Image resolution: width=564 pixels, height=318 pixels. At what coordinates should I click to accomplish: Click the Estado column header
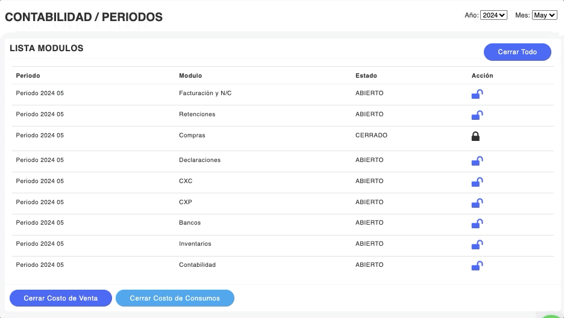[366, 76]
